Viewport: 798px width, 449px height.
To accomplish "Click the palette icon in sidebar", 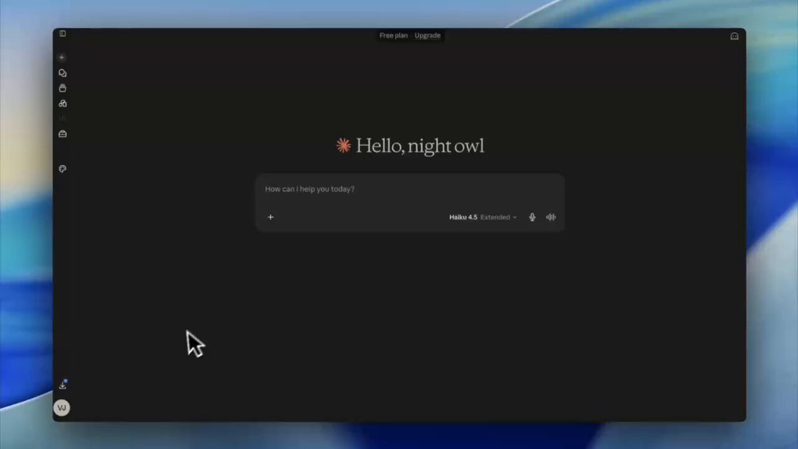I will 63,169.
